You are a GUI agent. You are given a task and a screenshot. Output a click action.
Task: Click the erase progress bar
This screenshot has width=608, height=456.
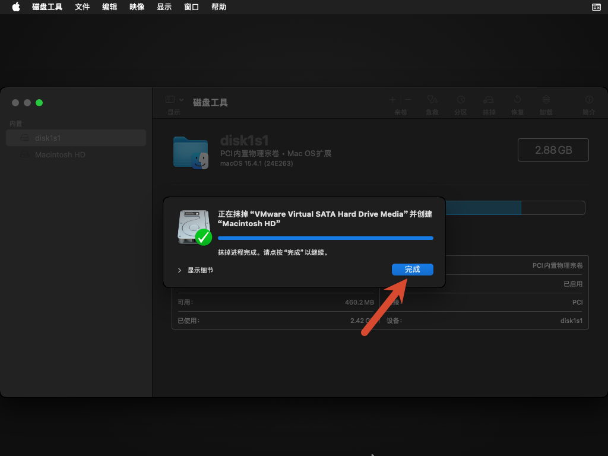pyautogui.click(x=326, y=238)
